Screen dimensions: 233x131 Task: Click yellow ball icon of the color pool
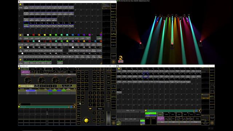(x=20, y=35)
